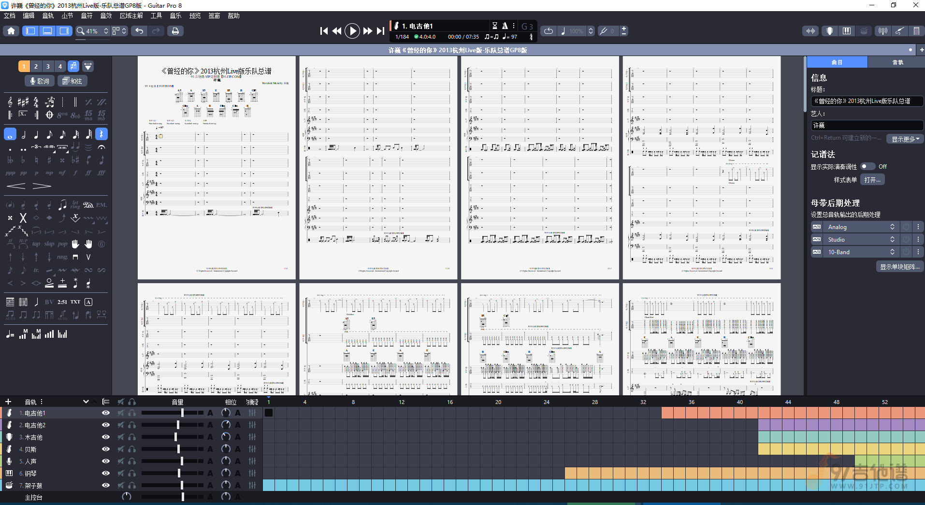Open the 10-Band equalizer preset dropdown
Screen dimensions: 925x505
point(862,252)
